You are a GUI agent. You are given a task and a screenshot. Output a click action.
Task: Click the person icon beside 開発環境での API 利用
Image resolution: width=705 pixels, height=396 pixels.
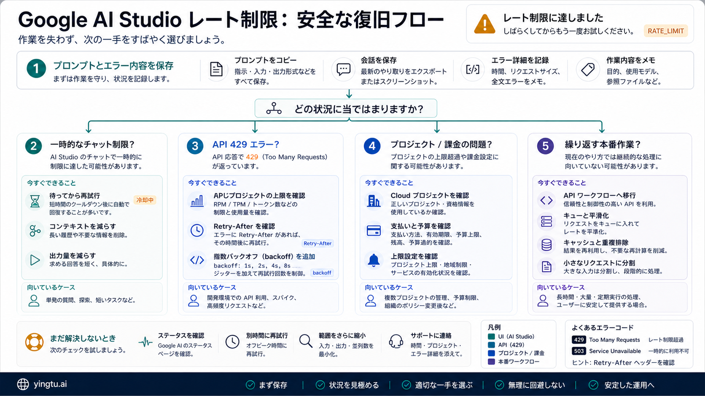point(194,300)
